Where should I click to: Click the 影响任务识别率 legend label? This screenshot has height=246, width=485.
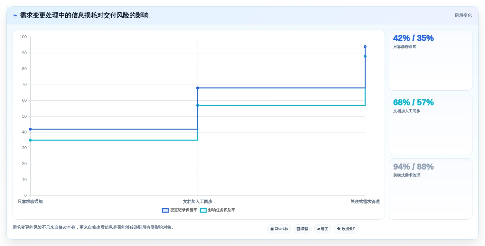(x=222, y=210)
